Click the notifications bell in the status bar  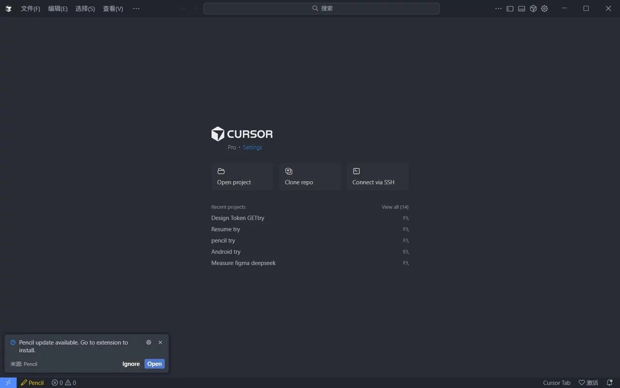(609, 383)
